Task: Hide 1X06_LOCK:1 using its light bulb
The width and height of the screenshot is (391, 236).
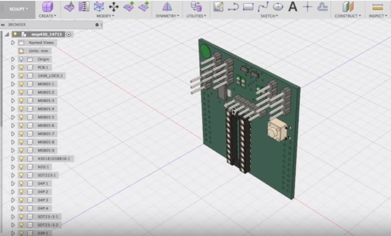Action: pos(21,76)
